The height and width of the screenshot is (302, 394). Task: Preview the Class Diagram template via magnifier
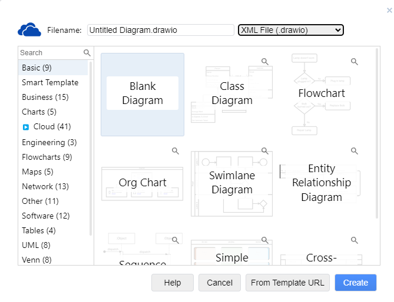coord(265,62)
